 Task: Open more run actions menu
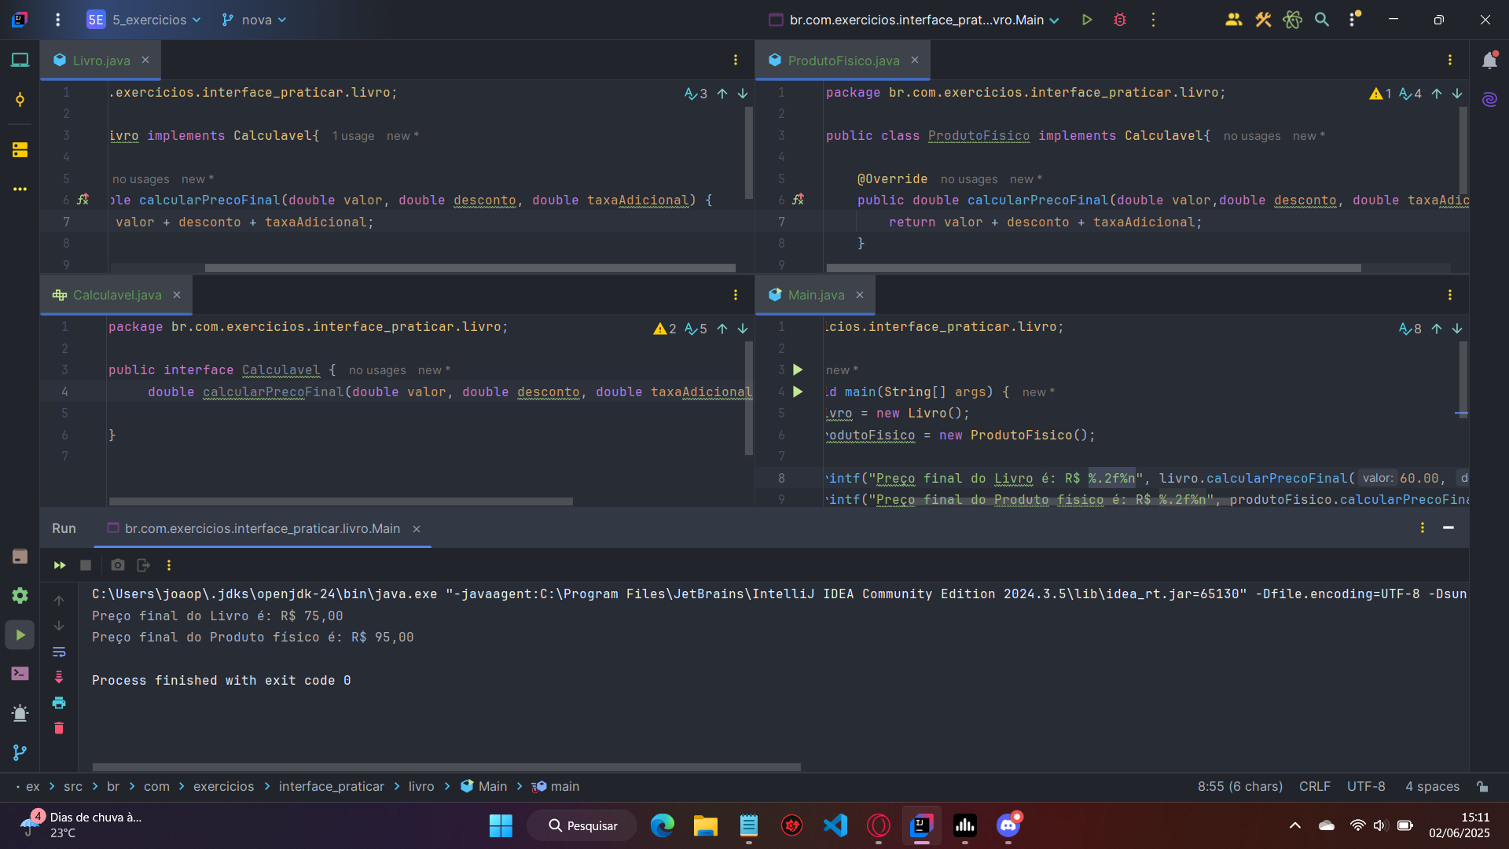pyautogui.click(x=1153, y=20)
